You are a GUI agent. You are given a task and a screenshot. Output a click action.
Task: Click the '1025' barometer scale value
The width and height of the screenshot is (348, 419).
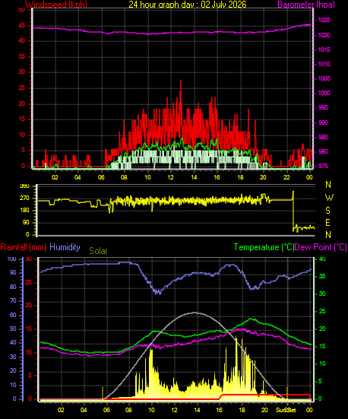click(324, 21)
